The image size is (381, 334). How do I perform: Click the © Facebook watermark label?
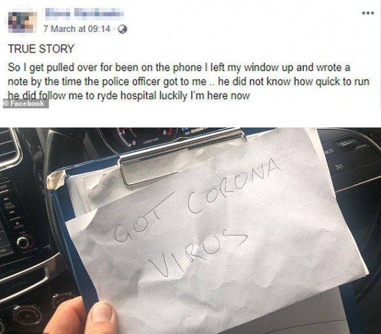[x=26, y=104]
